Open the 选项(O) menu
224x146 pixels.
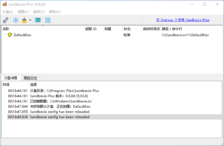click(x=39, y=12)
